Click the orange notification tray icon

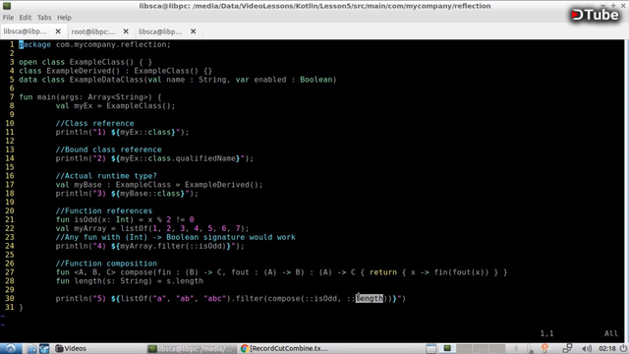tap(544, 348)
